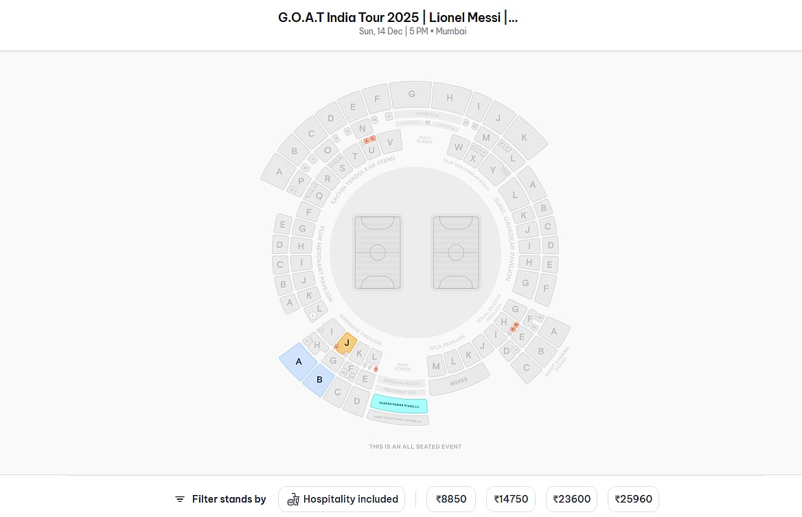802x517 pixels.
Task: Filter stands by ₹23600 price
Action: 571,499
